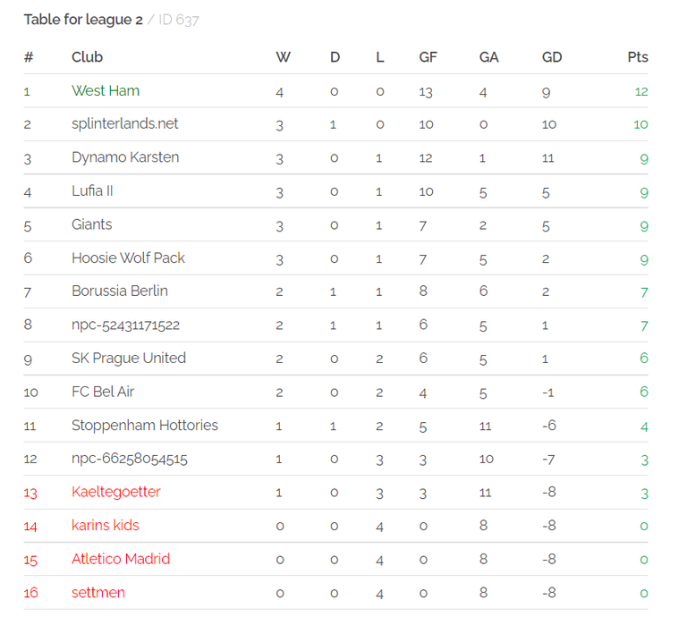Viewport: 687px width, 625px height.
Task: Open the npc-52431171522 club entry
Action: coord(126,325)
